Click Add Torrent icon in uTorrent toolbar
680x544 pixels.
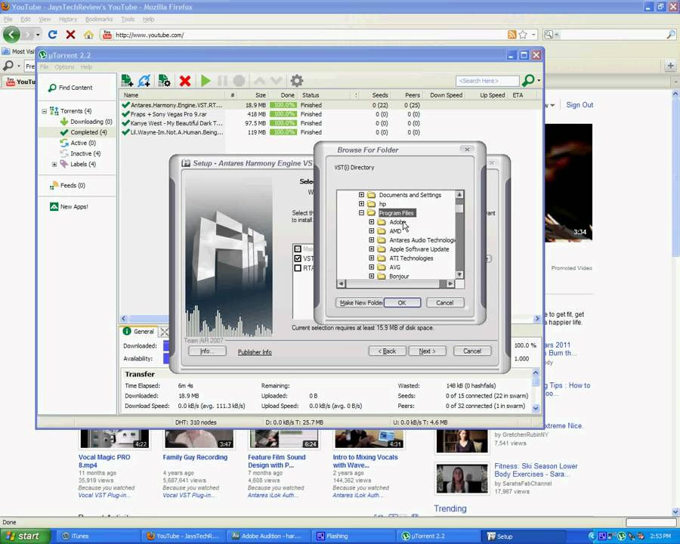coord(127,81)
